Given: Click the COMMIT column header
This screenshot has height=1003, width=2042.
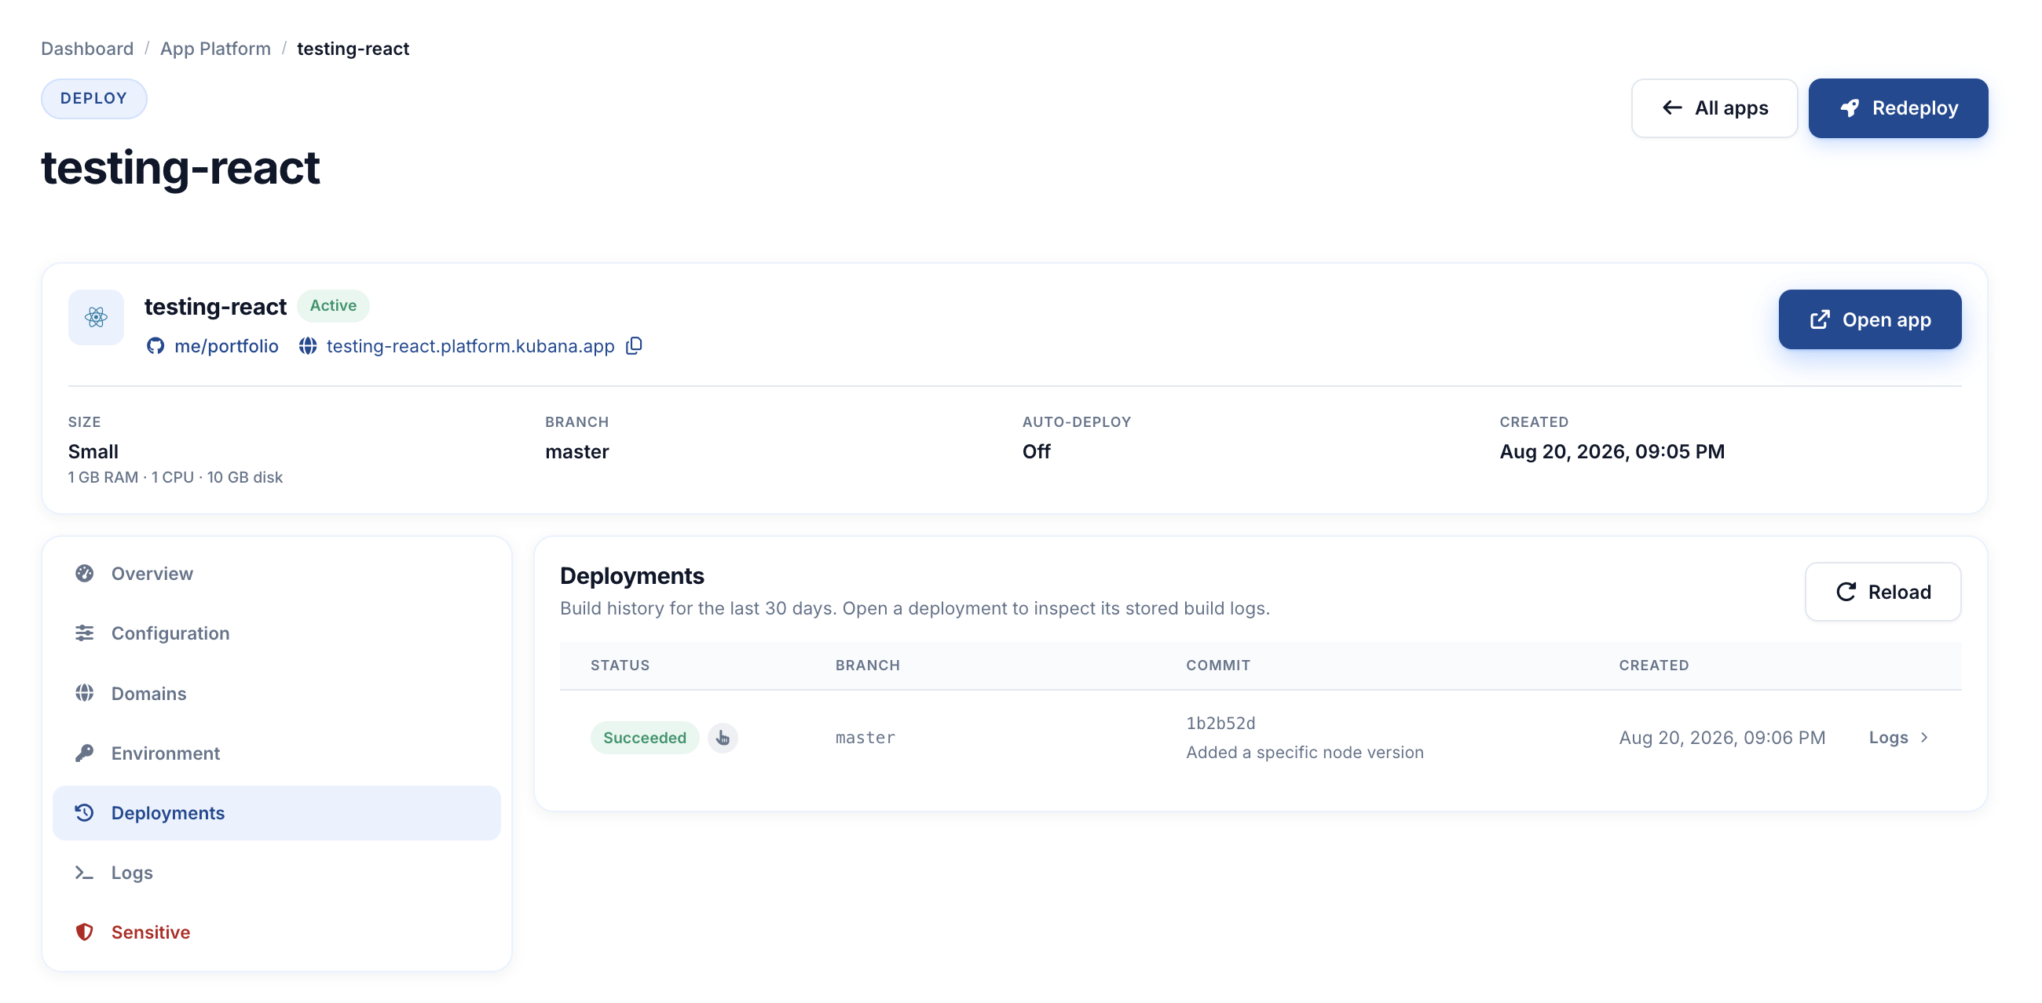Looking at the screenshot, I should point(1217,666).
